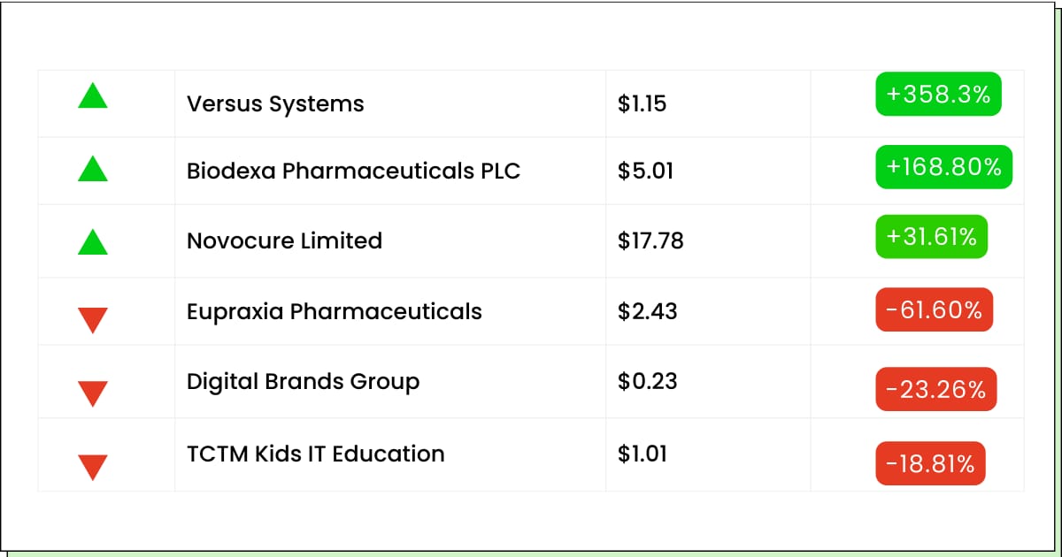Viewport: 1062px width, 557px height.
Task: Click green up arrow beside Biodexa Pharmaceuticals
Action: (93, 168)
